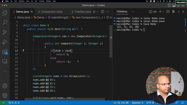Run the Java file with play button

(x=94, y=12)
